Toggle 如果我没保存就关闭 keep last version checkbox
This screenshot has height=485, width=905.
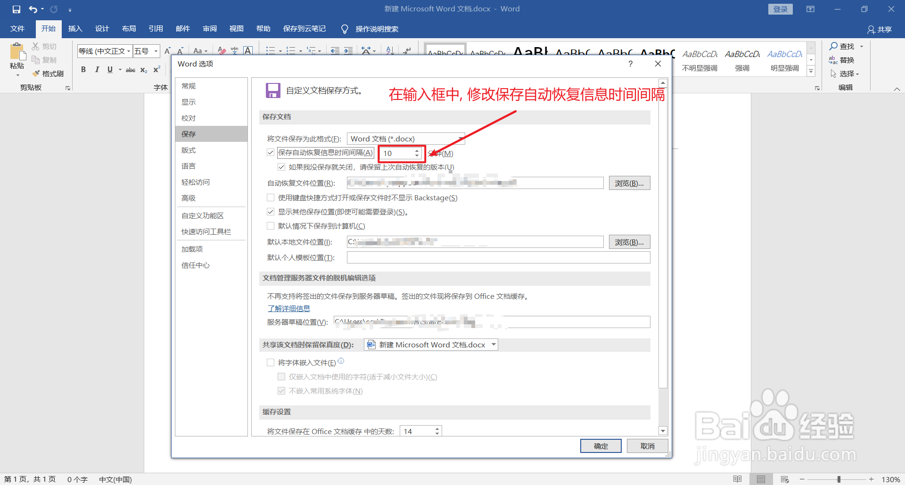[281, 167]
